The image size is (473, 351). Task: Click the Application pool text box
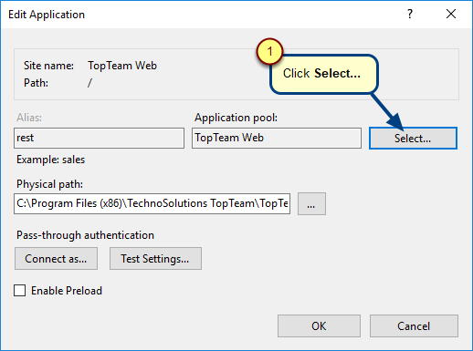point(277,138)
